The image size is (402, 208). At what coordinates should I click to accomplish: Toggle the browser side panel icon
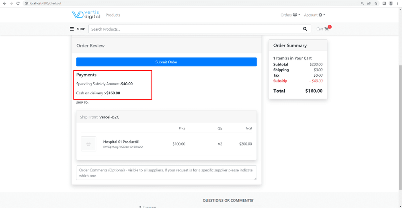(x=384, y=3)
